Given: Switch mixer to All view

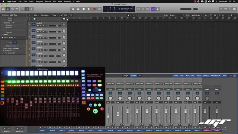Looking at the screenshot, I should click(139, 76).
